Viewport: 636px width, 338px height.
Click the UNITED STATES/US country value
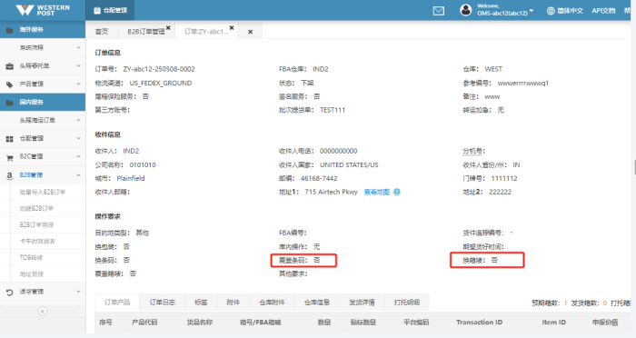pos(349,165)
